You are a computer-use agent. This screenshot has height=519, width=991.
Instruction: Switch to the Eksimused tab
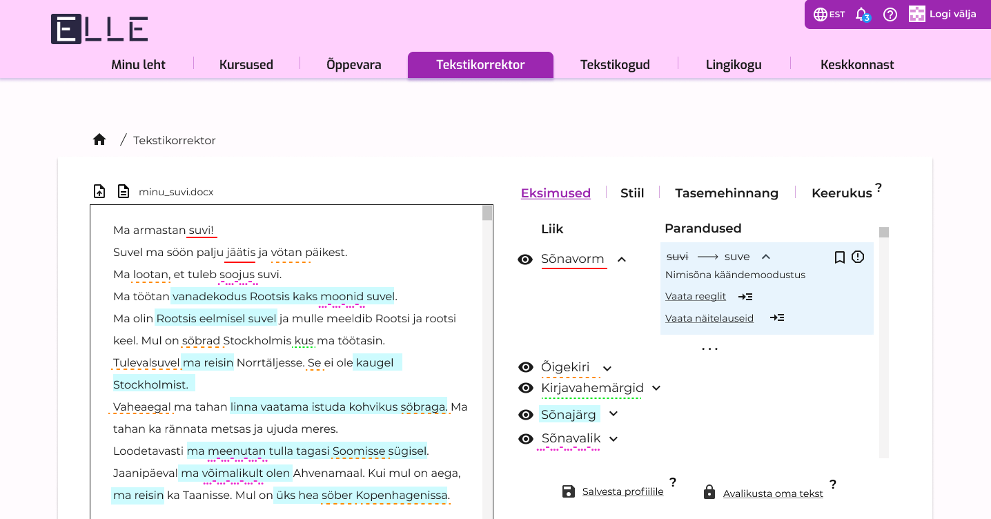(x=556, y=193)
